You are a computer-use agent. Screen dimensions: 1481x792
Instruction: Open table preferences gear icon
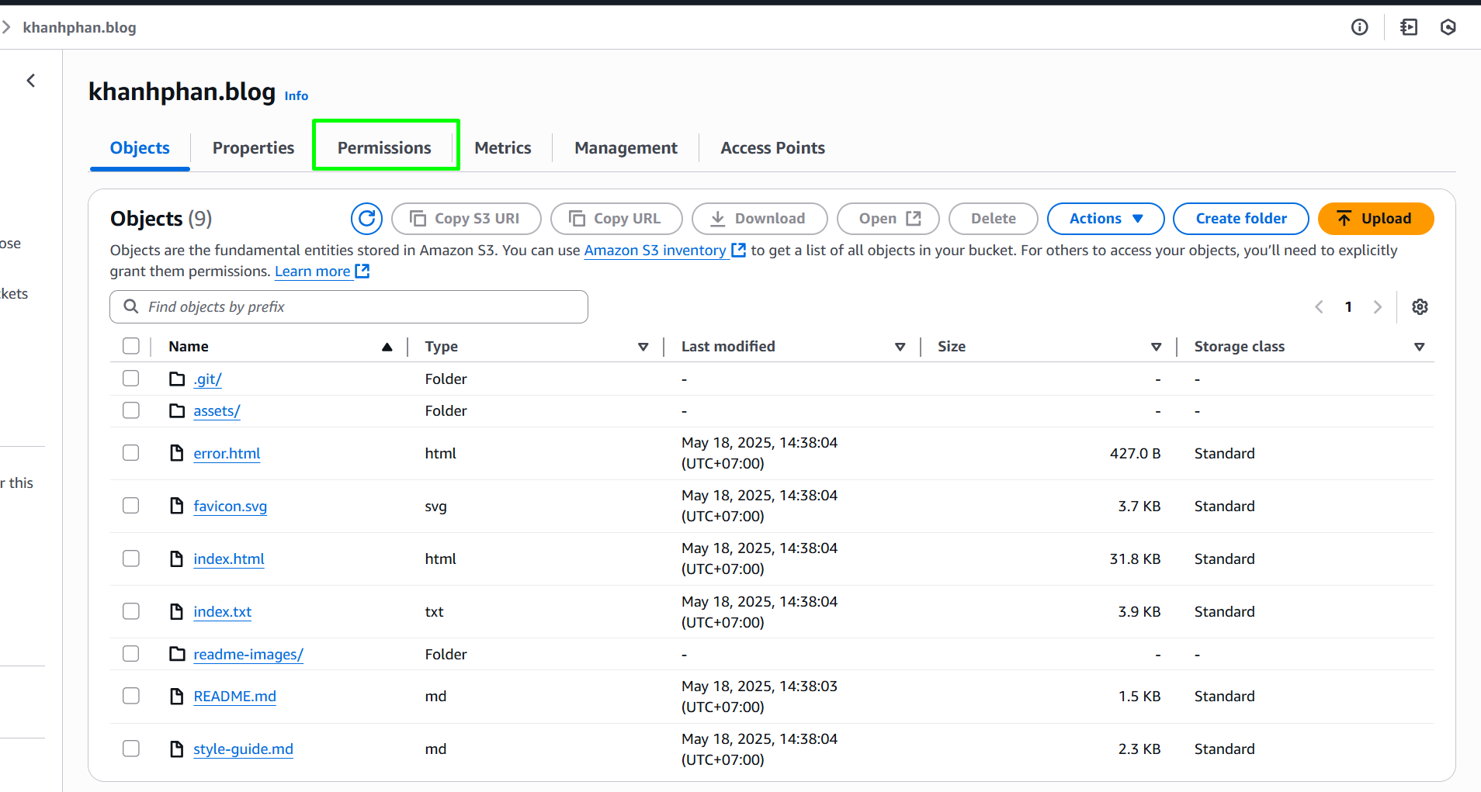[x=1420, y=306]
